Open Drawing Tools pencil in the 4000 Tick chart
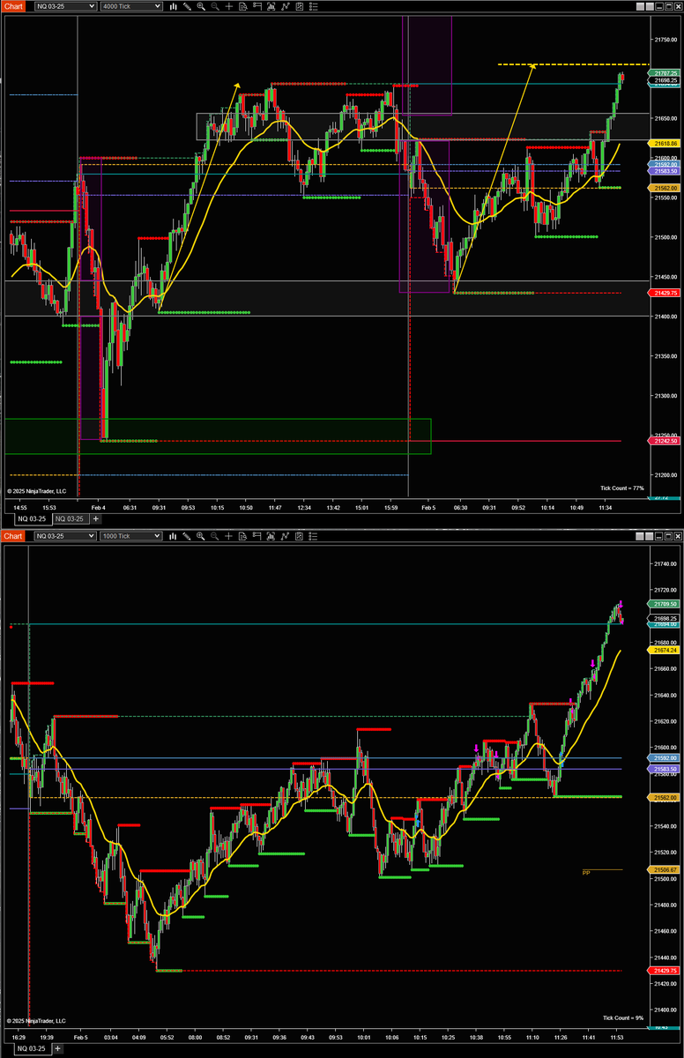 [x=187, y=6]
